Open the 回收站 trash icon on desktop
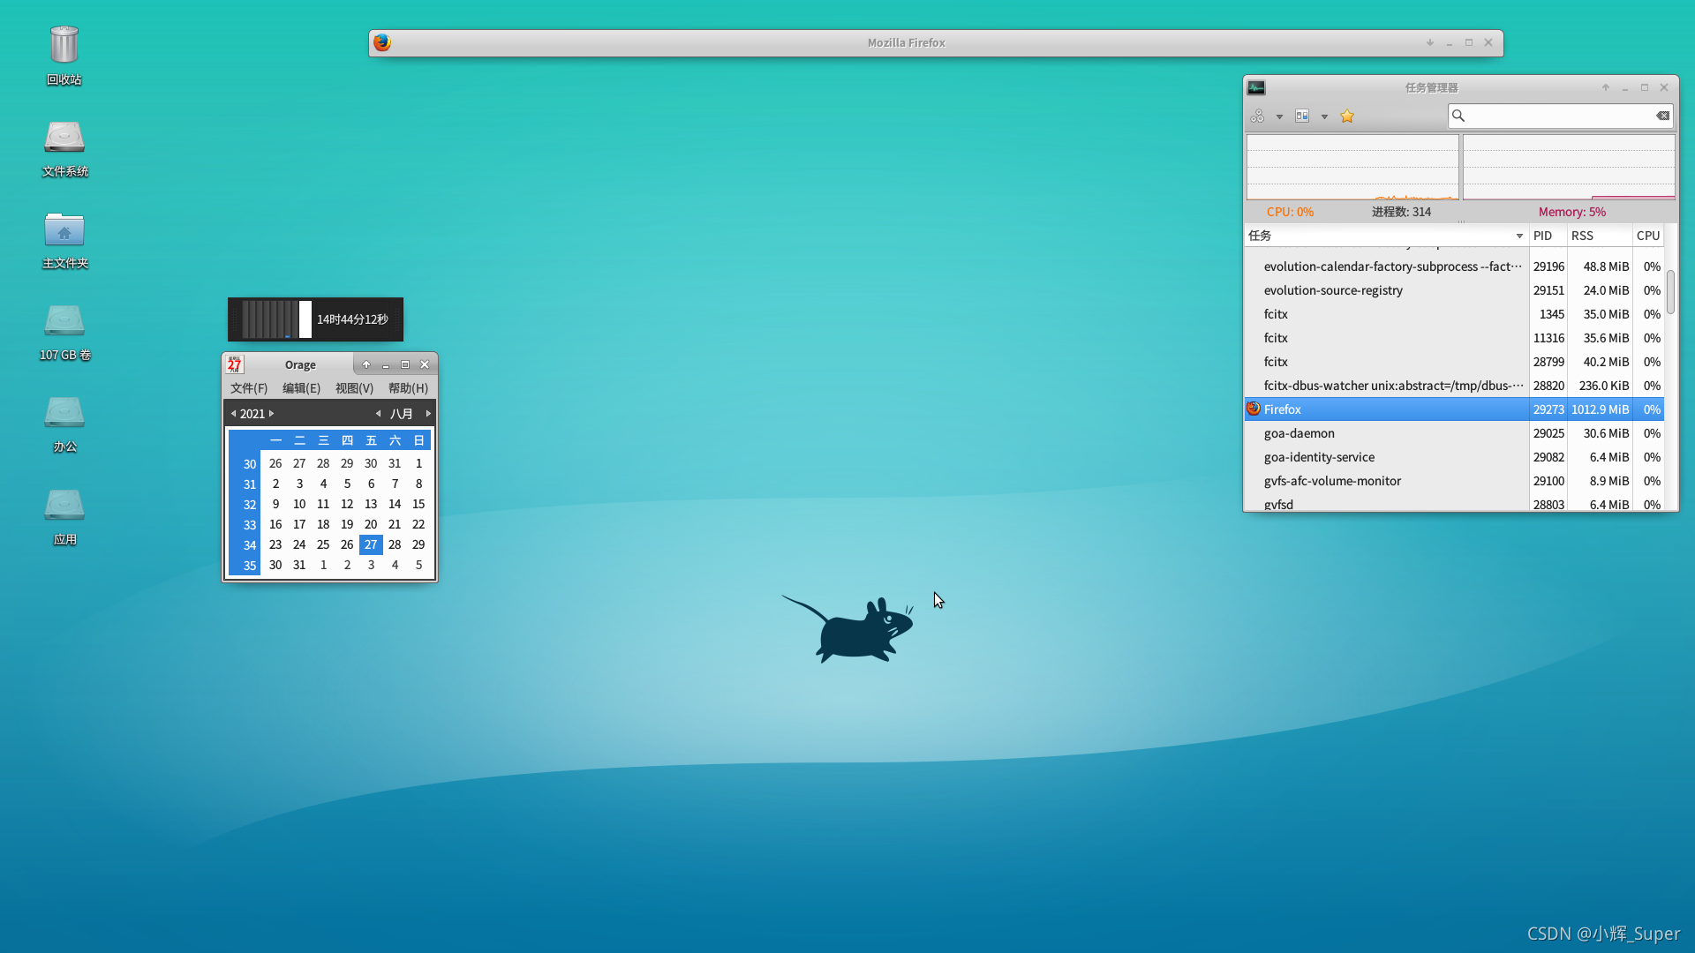 pyautogui.click(x=64, y=46)
